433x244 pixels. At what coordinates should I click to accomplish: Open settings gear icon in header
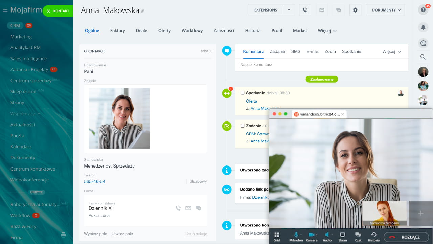coord(355,10)
